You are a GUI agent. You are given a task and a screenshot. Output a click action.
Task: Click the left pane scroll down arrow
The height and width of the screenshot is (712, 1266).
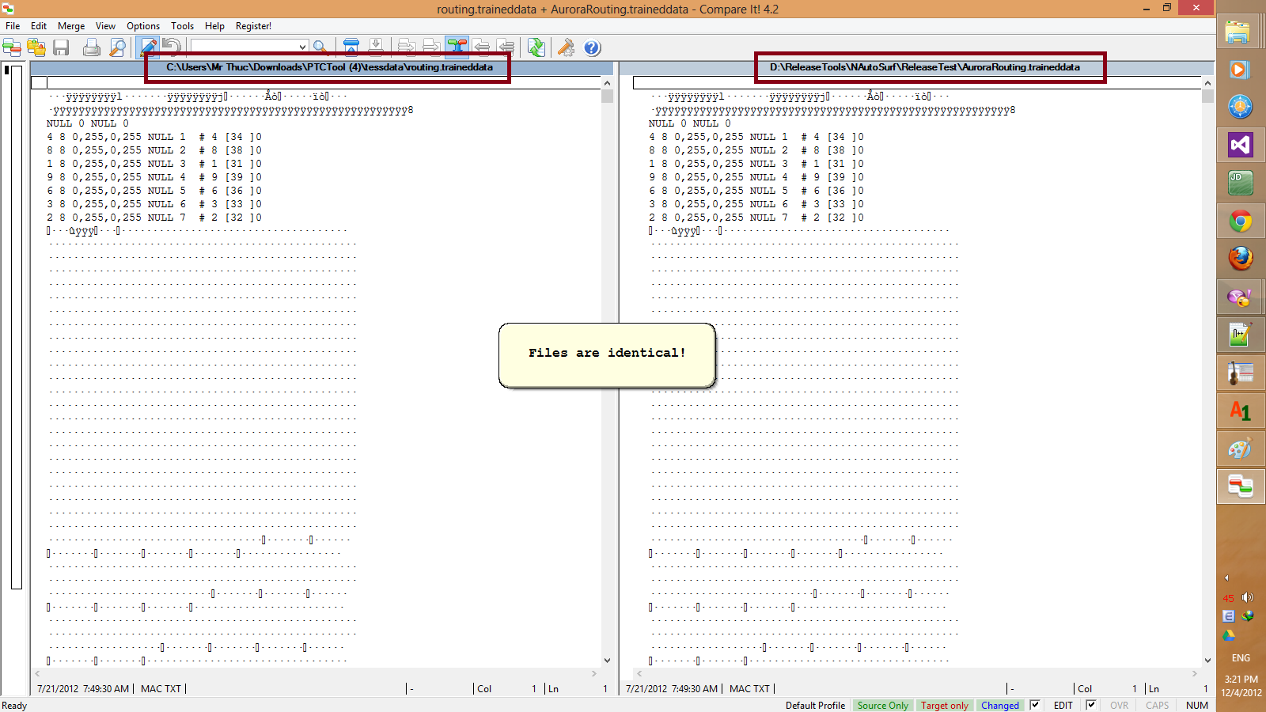click(x=607, y=661)
